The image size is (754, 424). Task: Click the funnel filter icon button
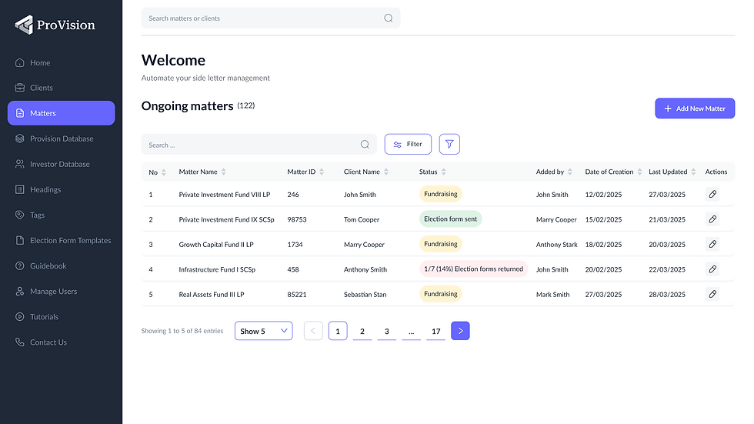[449, 144]
